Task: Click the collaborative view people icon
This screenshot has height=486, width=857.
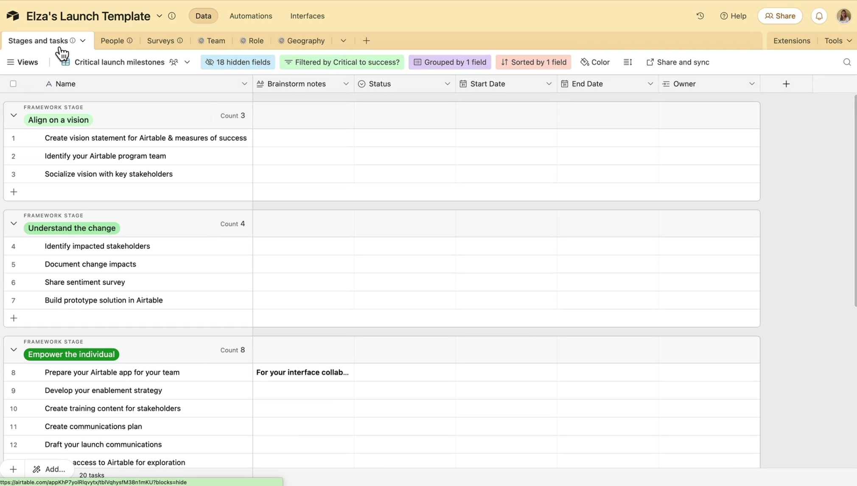Action: (174, 62)
